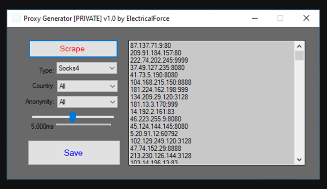Open the Anonymity dropdown

point(87,102)
